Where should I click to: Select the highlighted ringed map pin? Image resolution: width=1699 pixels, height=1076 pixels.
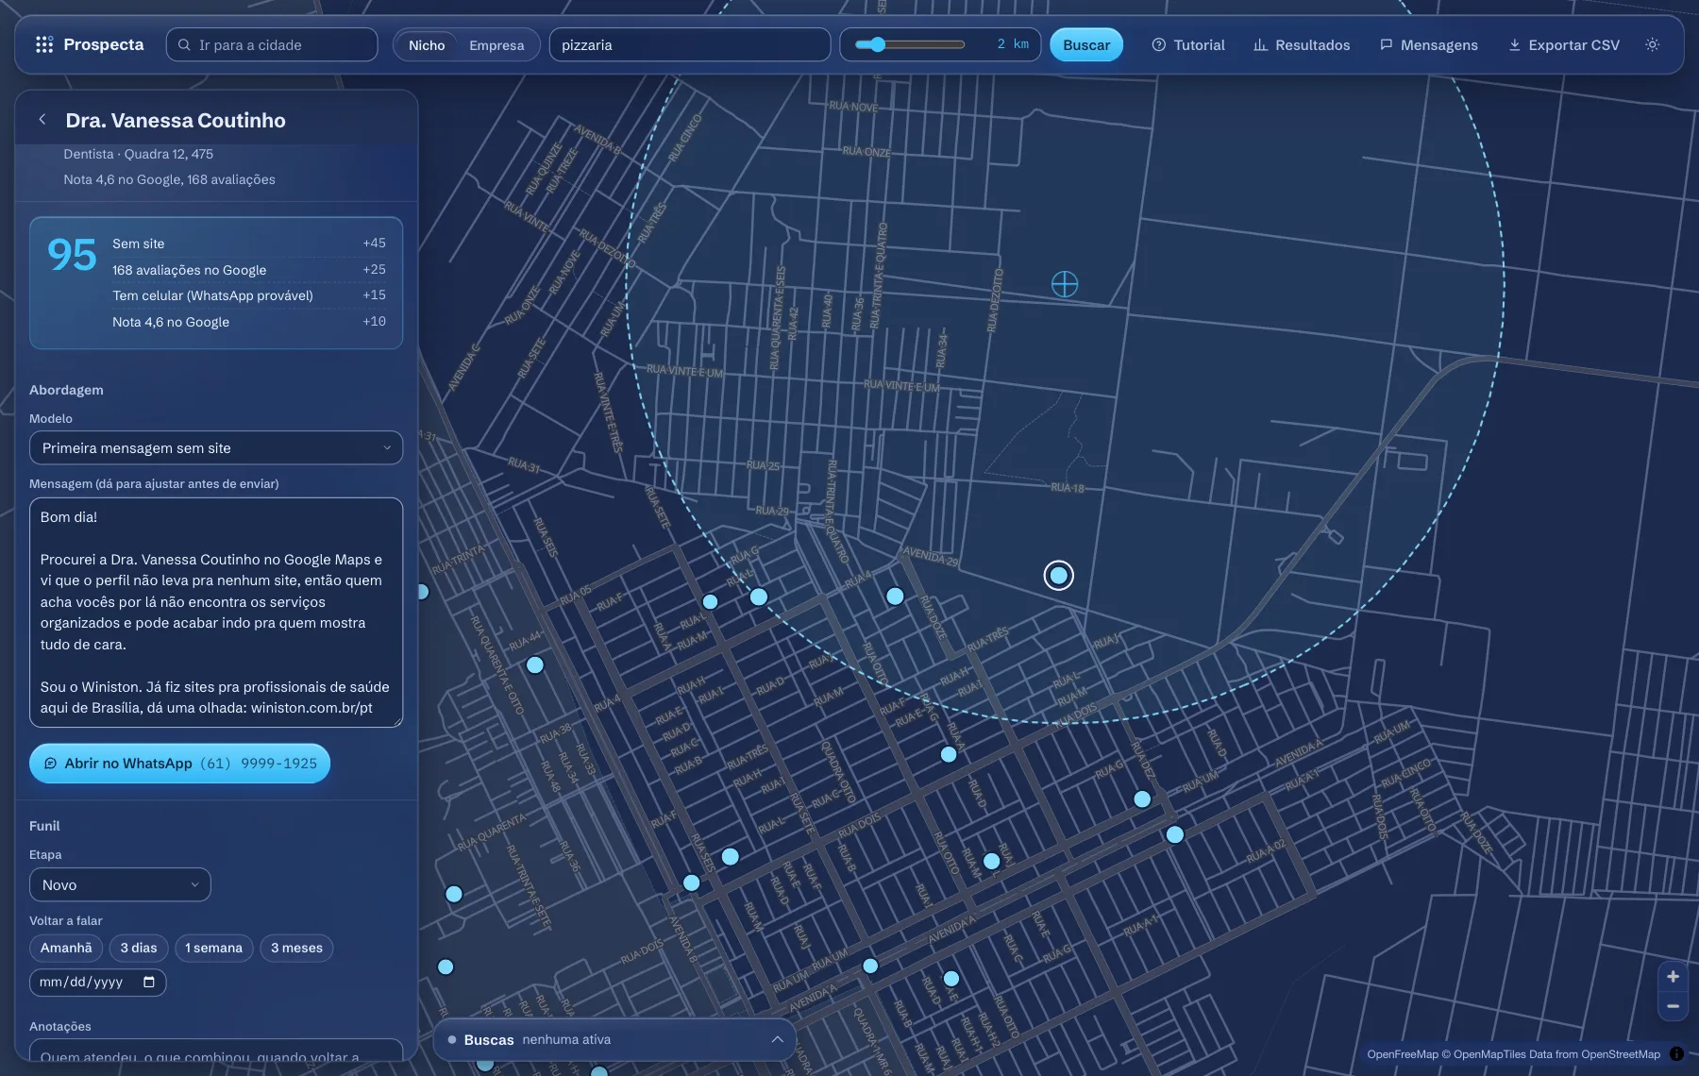pyautogui.click(x=1059, y=575)
